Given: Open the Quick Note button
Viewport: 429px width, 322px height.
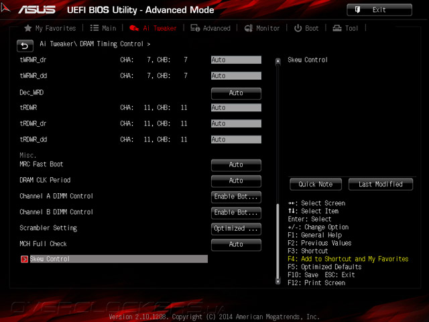Looking at the screenshot, I should [x=316, y=184].
